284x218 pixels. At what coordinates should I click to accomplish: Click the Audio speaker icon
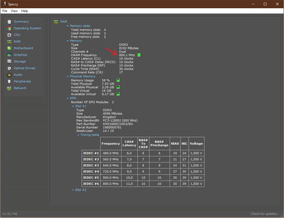9,75
